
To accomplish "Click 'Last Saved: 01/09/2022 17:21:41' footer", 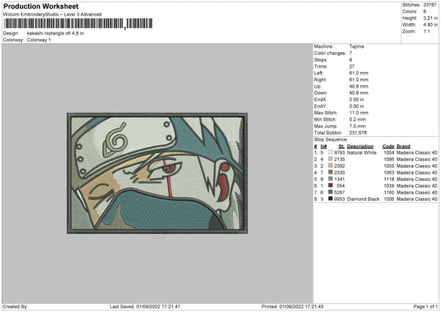I will click(x=145, y=306).
